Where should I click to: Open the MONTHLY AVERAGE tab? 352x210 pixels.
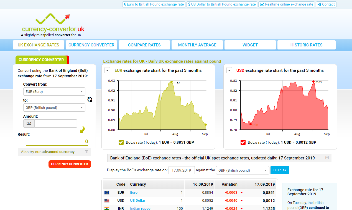(x=197, y=45)
